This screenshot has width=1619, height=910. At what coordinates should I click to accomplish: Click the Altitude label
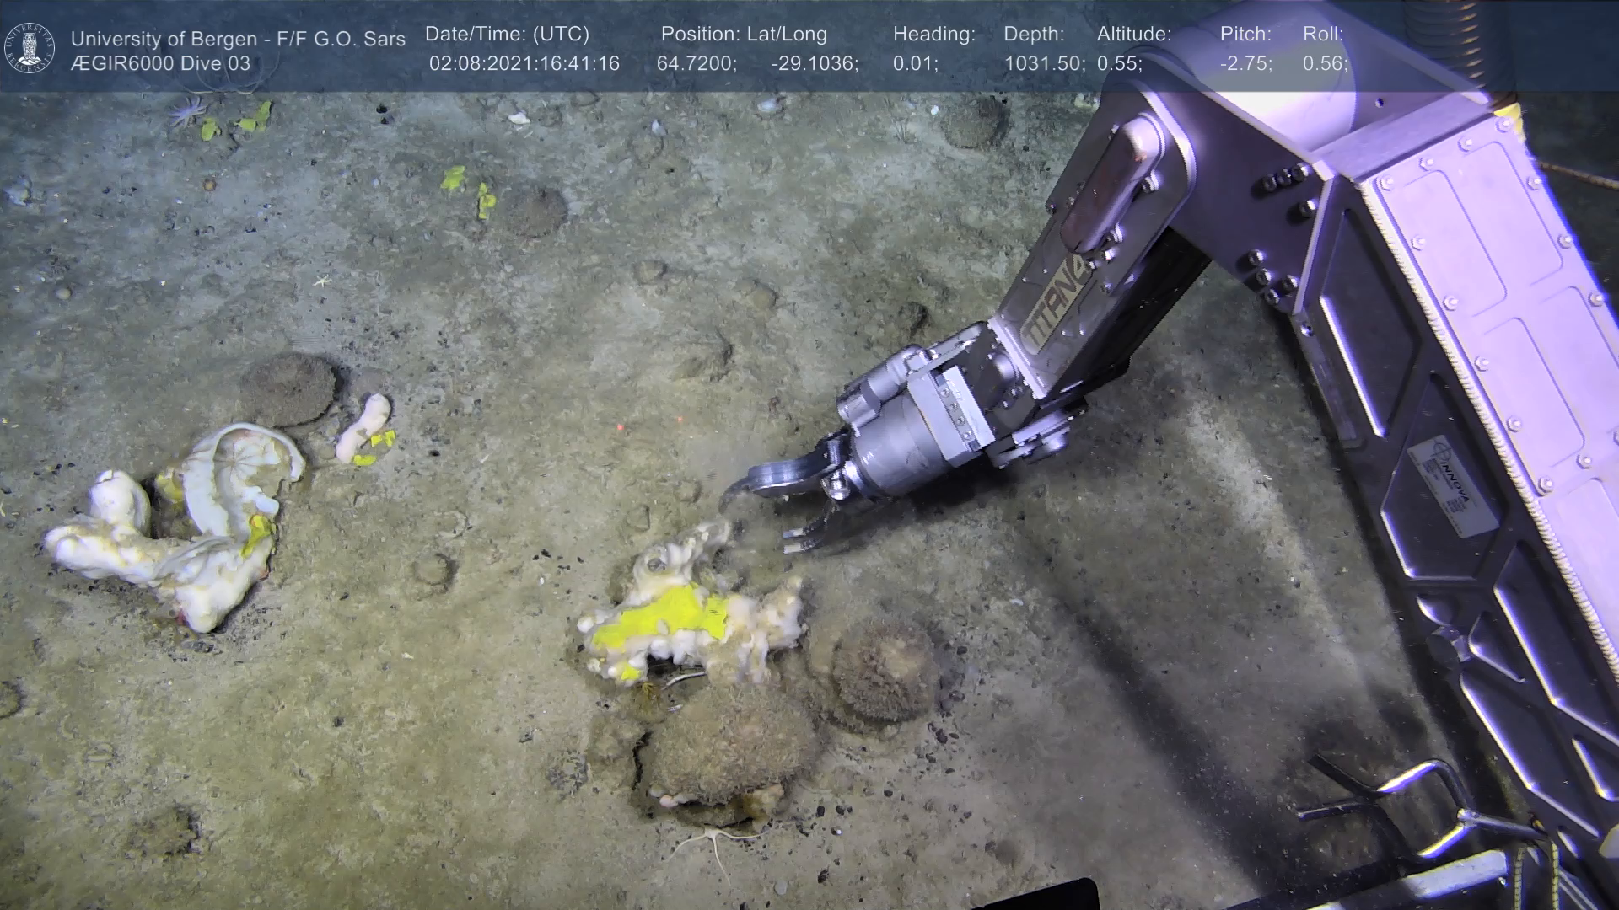tap(1134, 35)
